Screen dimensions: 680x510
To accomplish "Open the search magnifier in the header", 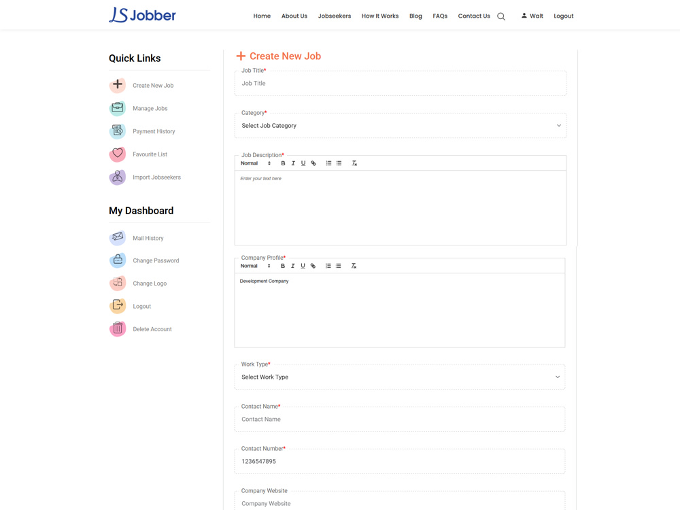I will coord(501,16).
